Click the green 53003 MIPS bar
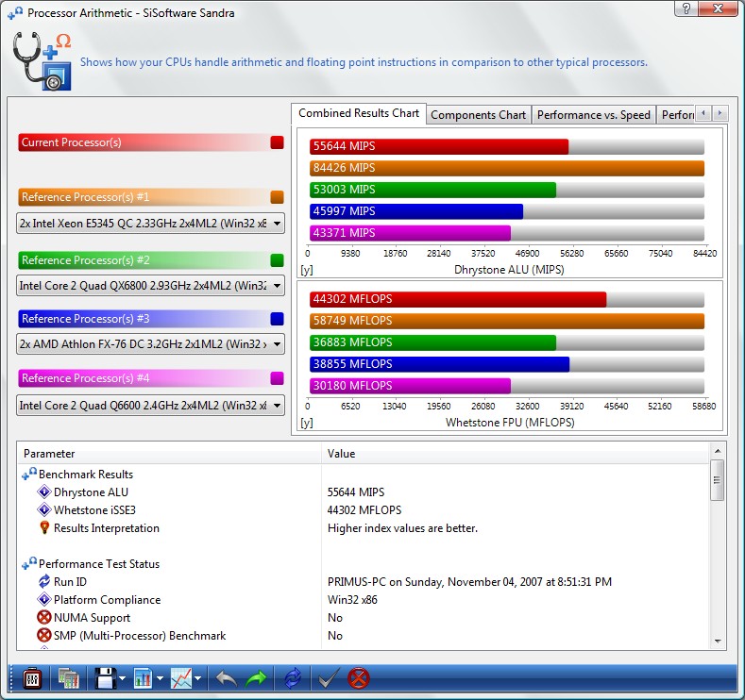This screenshot has height=700, width=745. 432,190
